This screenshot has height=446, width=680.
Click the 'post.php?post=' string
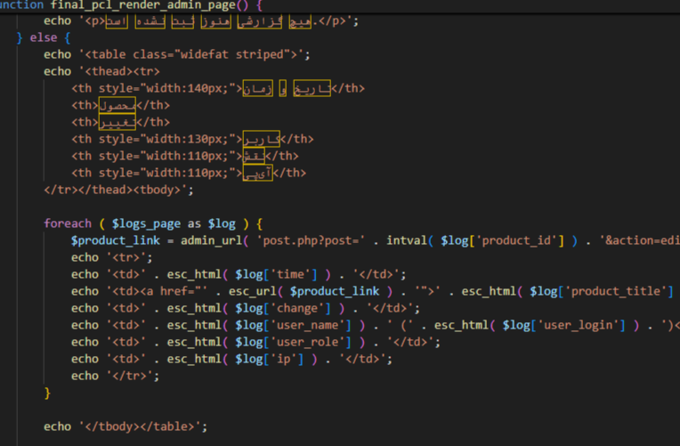pos(311,240)
